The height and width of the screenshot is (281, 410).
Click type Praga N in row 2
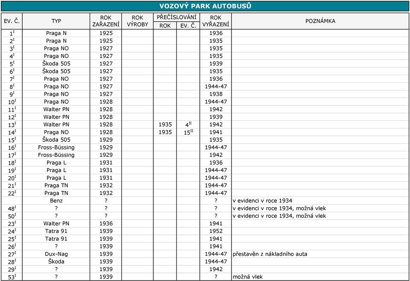point(56,41)
